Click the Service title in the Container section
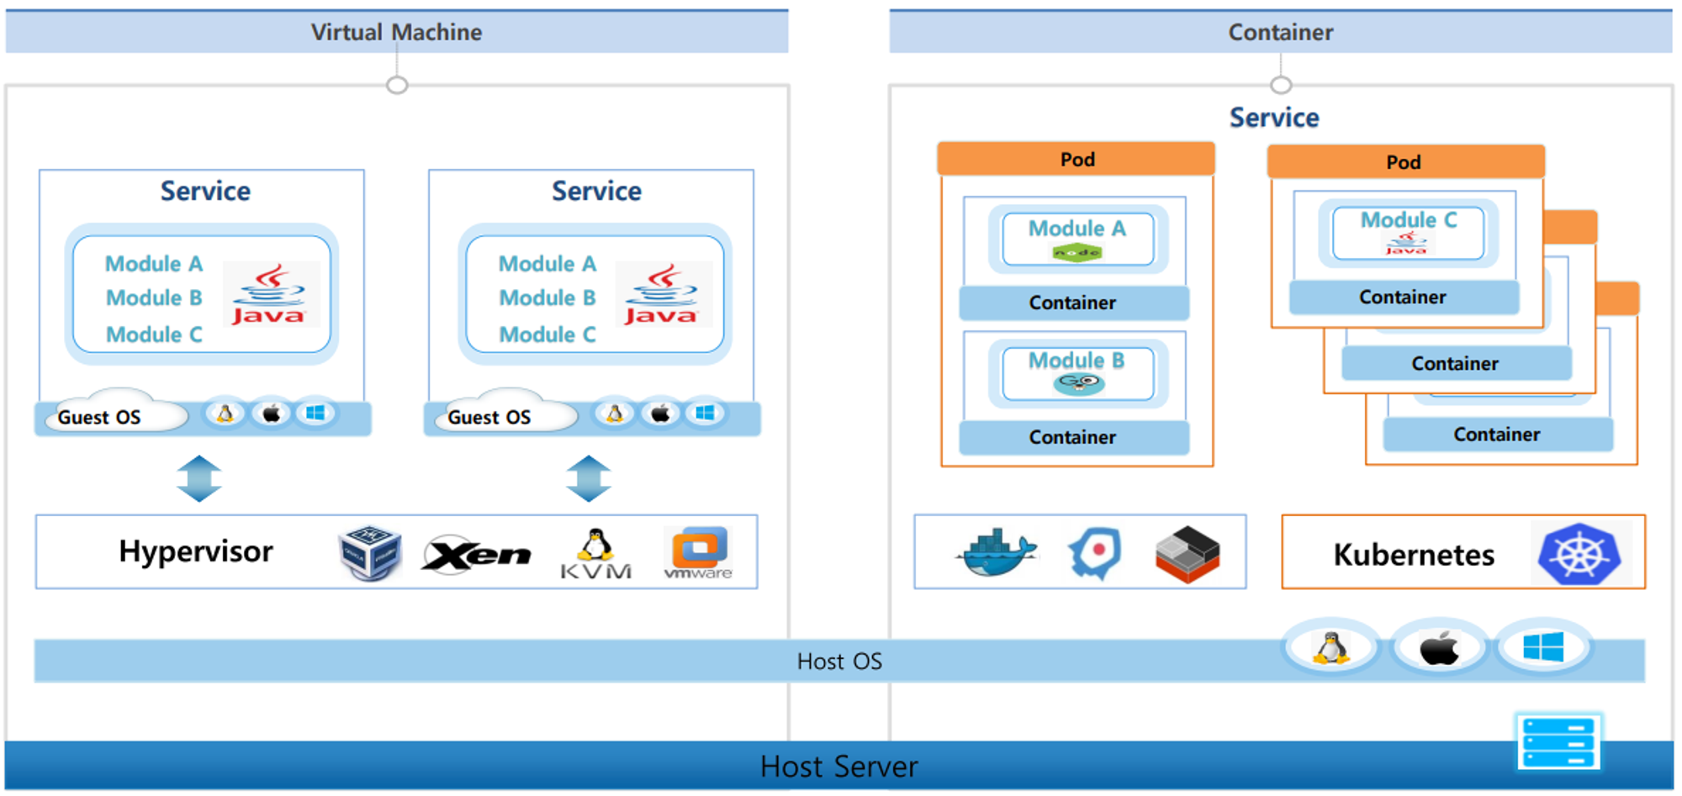 pyautogui.click(x=1274, y=118)
